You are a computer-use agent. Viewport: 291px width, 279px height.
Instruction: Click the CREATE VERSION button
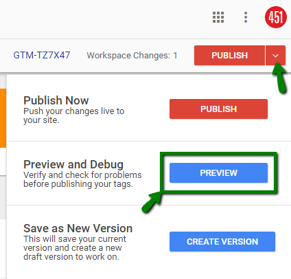tap(222, 242)
